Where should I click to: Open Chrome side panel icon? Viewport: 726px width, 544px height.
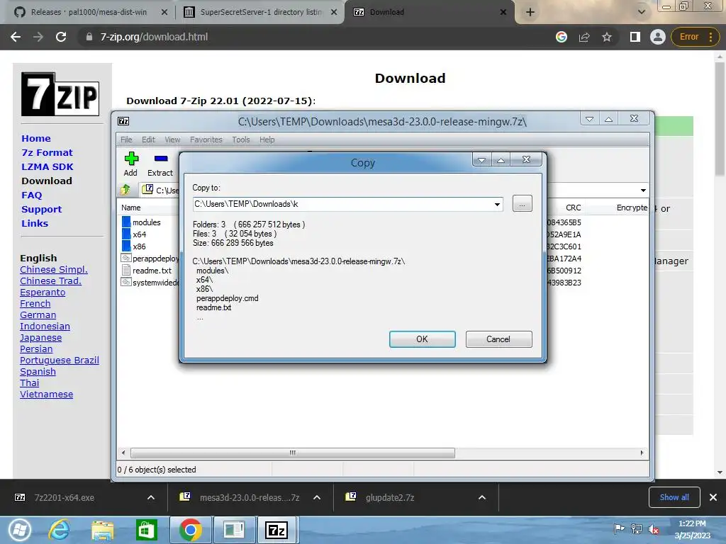coord(635,37)
